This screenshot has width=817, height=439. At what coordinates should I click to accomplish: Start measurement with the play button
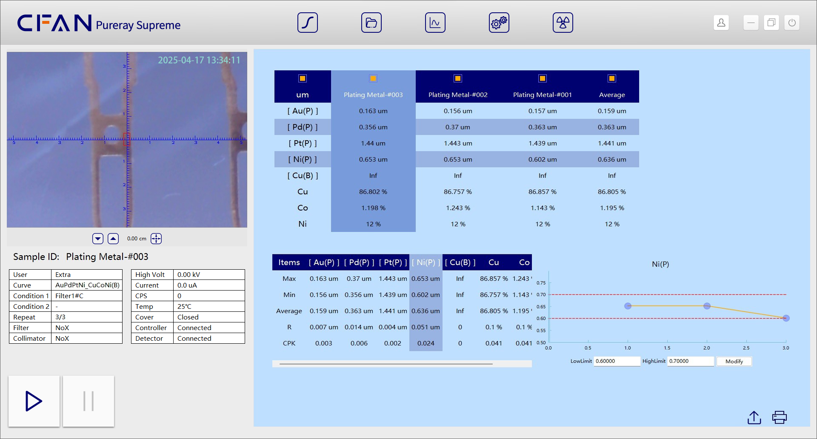(x=34, y=401)
